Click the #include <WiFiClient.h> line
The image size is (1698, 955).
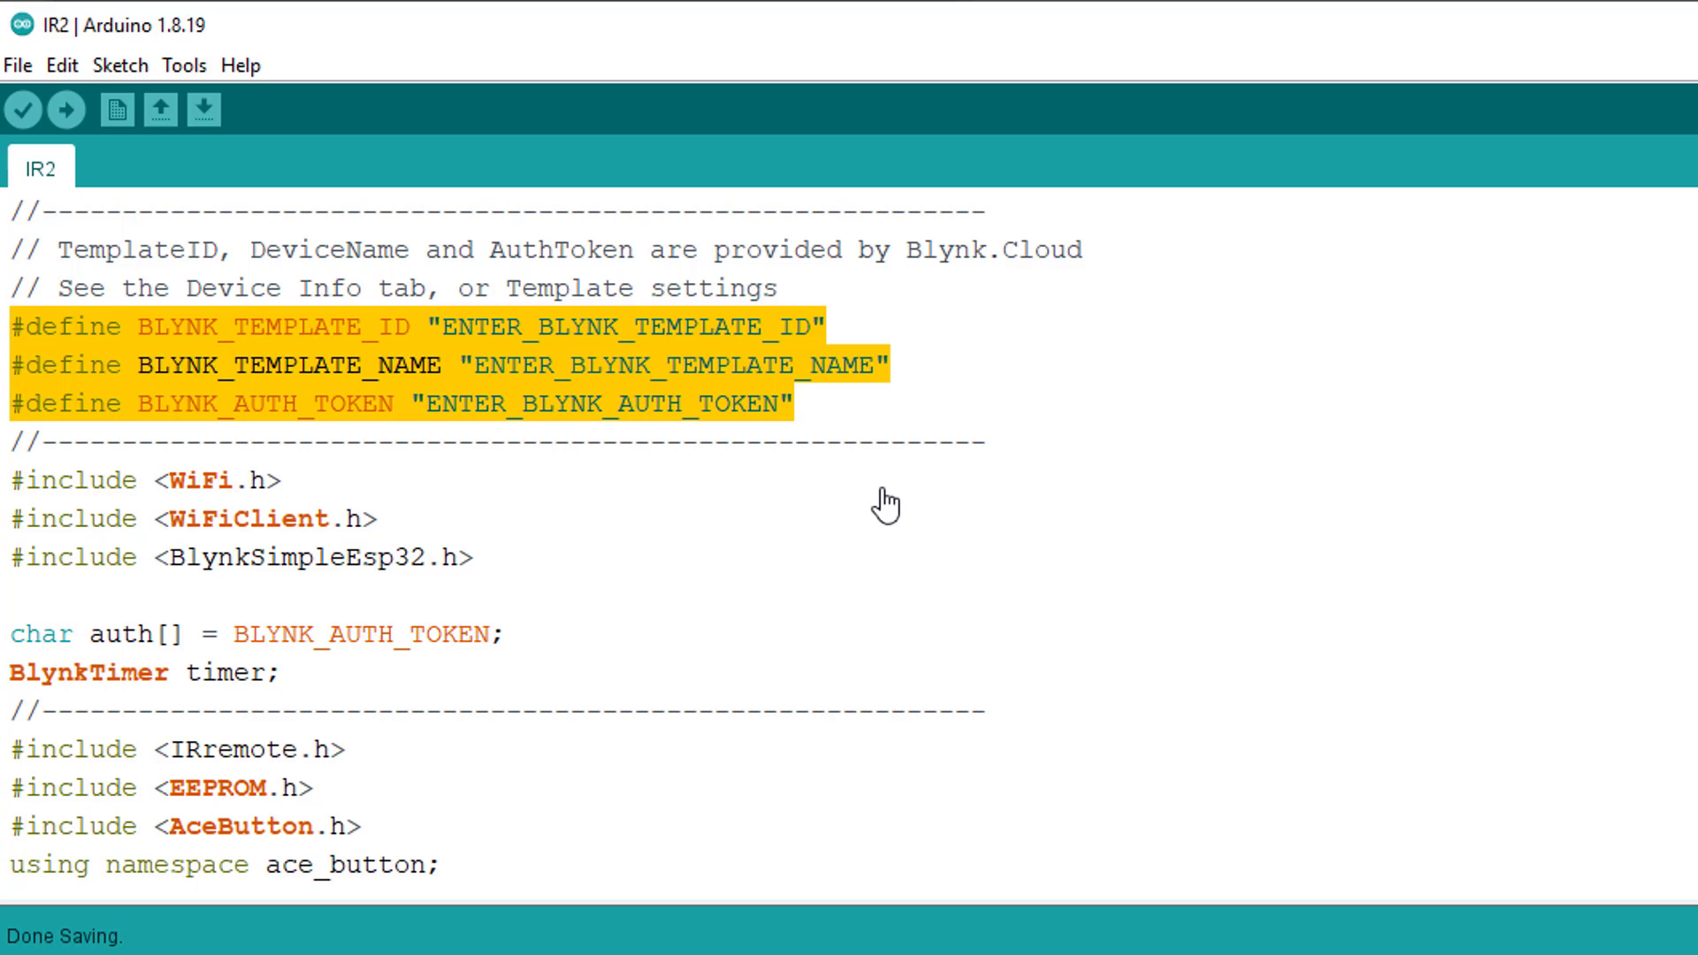click(194, 518)
